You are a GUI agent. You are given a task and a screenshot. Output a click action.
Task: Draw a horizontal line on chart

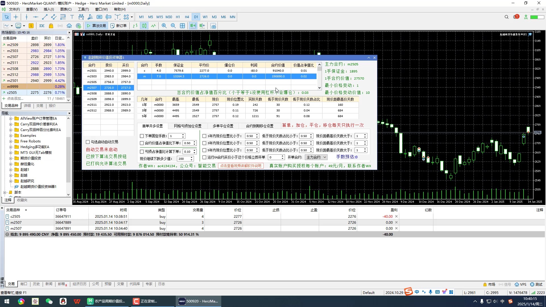click(x=35, y=17)
